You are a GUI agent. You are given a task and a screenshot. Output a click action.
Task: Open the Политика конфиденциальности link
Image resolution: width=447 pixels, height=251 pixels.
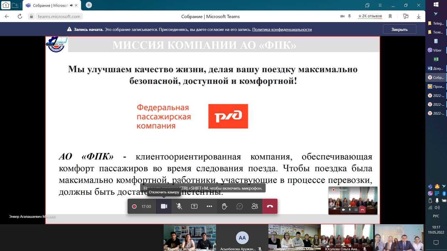tap(282, 29)
